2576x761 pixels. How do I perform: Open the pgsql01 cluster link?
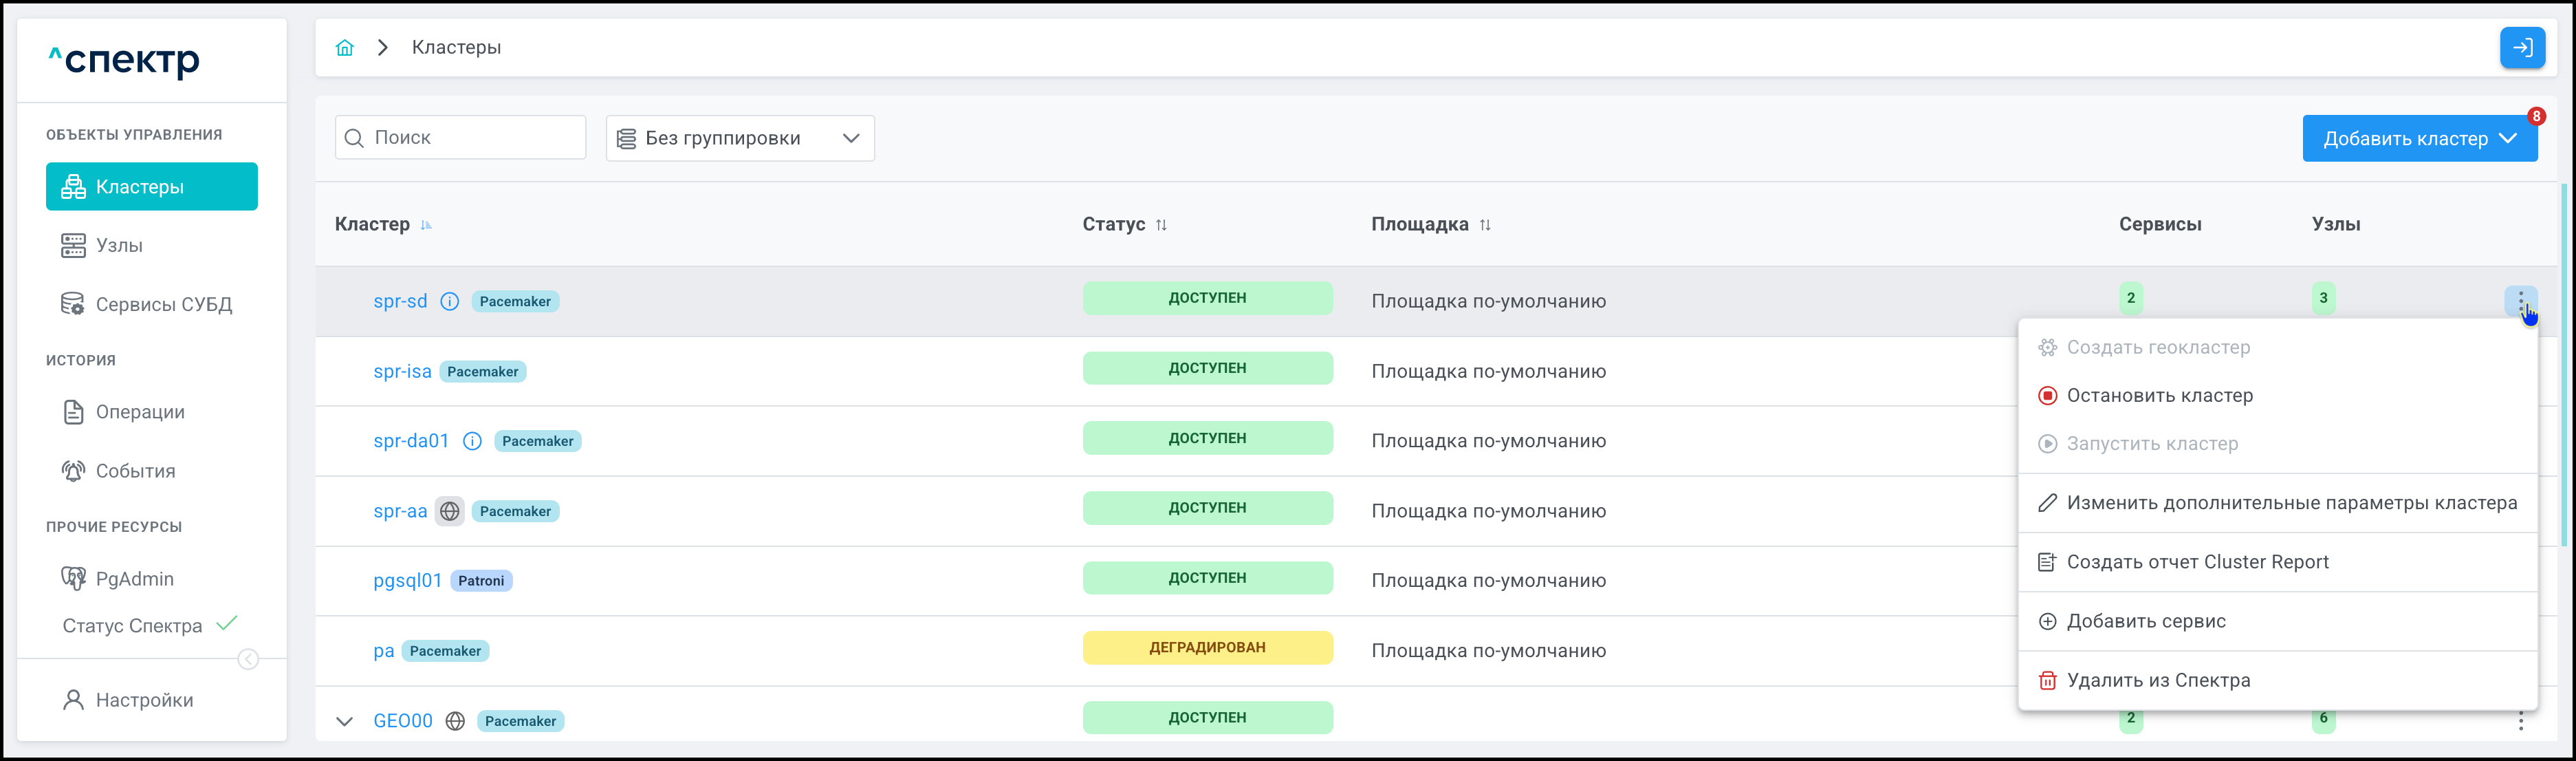point(407,581)
